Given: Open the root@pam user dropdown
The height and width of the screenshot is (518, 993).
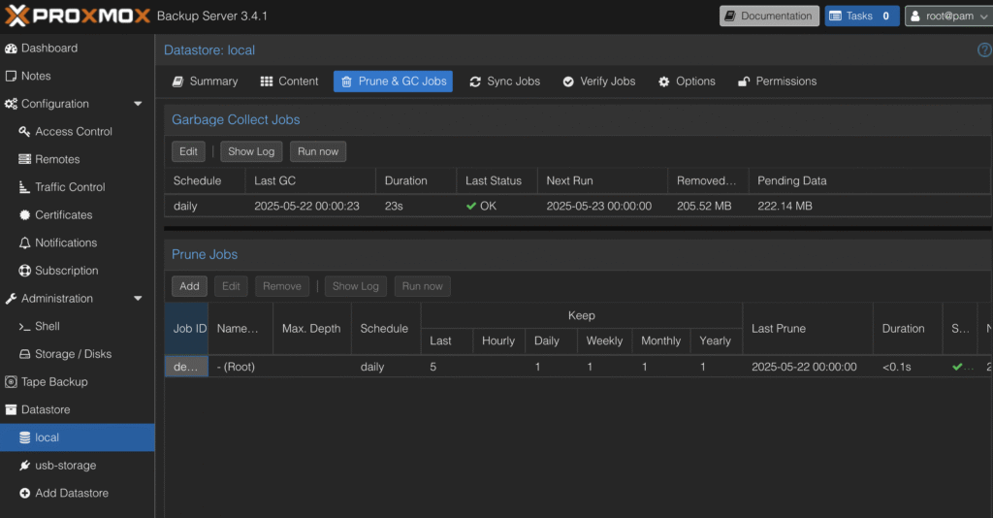Looking at the screenshot, I should [x=948, y=16].
